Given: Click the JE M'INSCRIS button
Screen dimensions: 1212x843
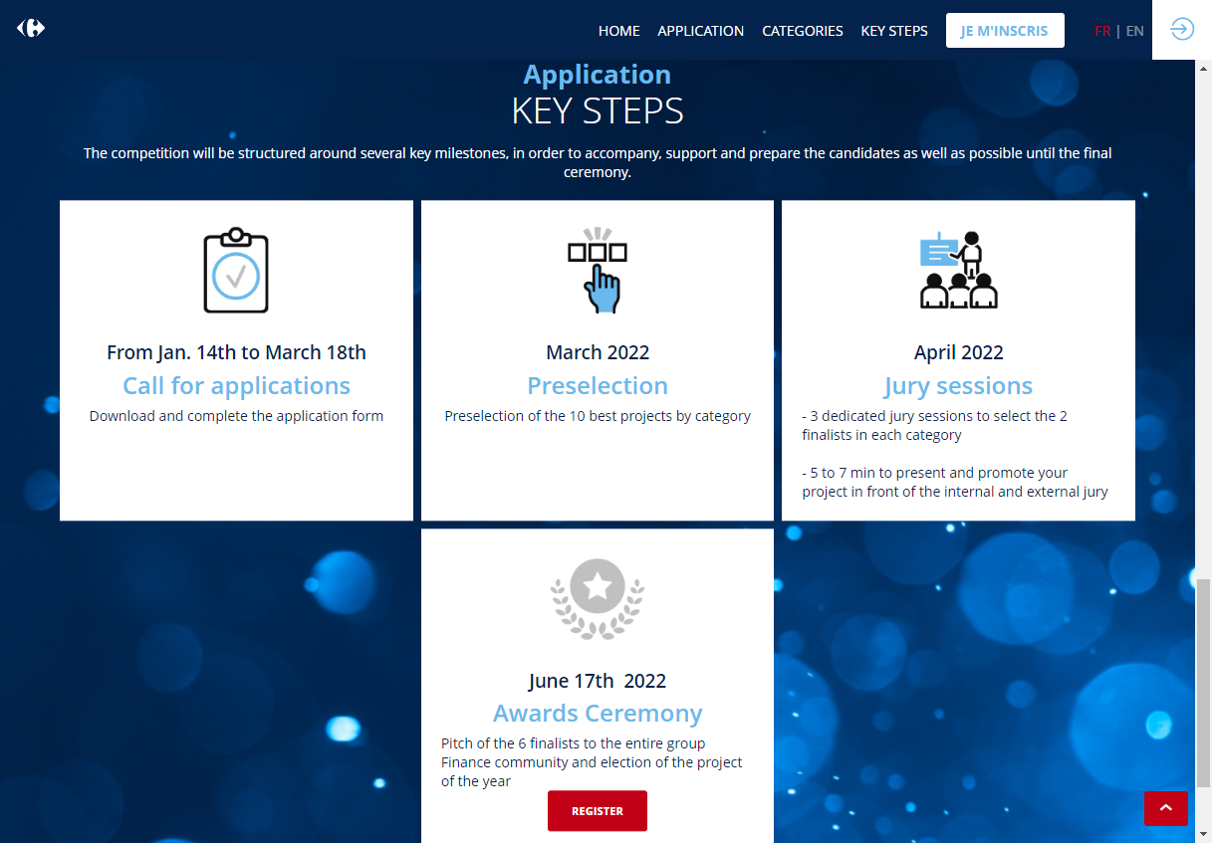Looking at the screenshot, I should (x=1005, y=30).
